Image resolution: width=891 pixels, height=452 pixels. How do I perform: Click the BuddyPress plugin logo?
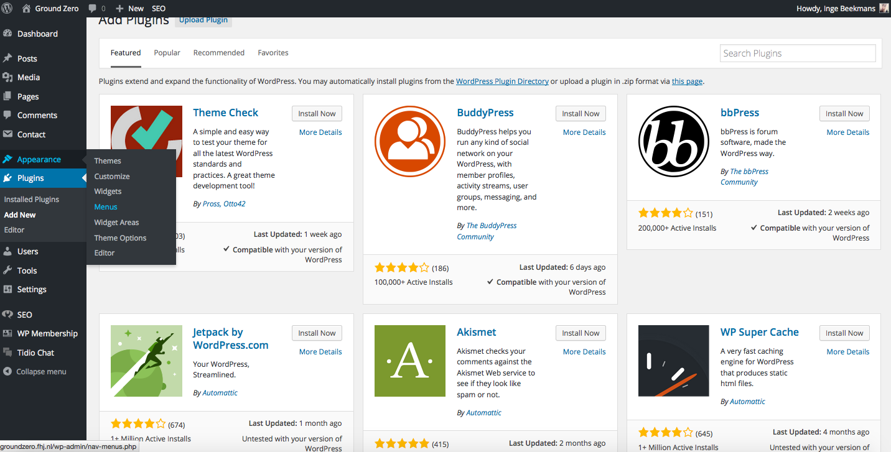(410, 141)
